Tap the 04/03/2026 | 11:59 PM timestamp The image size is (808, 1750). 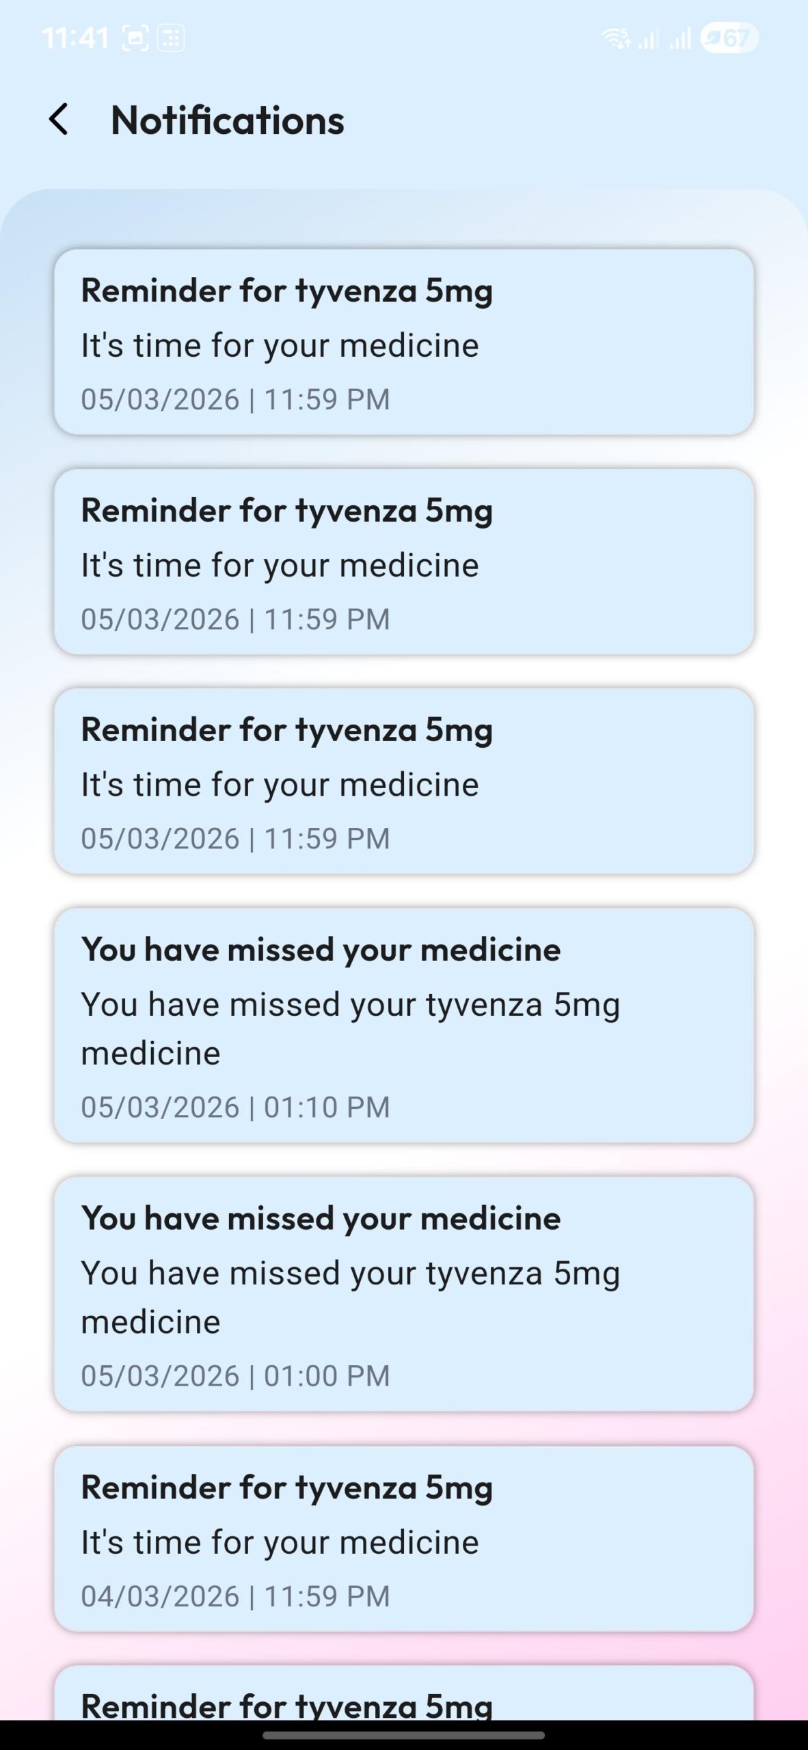coord(235,1596)
